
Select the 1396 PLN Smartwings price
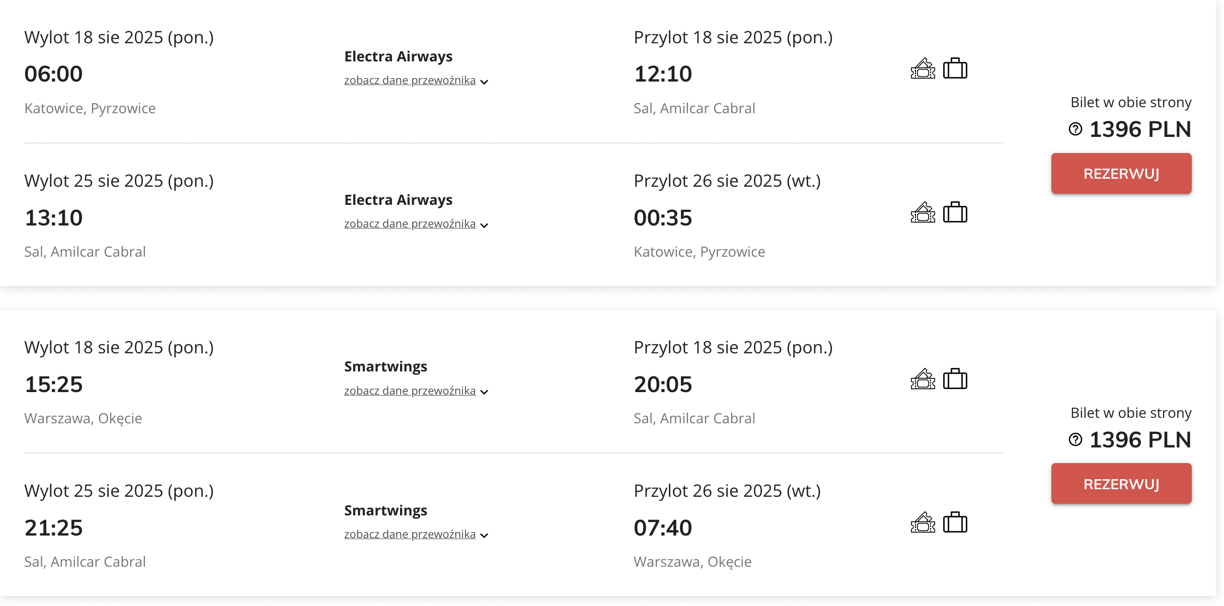click(1140, 440)
